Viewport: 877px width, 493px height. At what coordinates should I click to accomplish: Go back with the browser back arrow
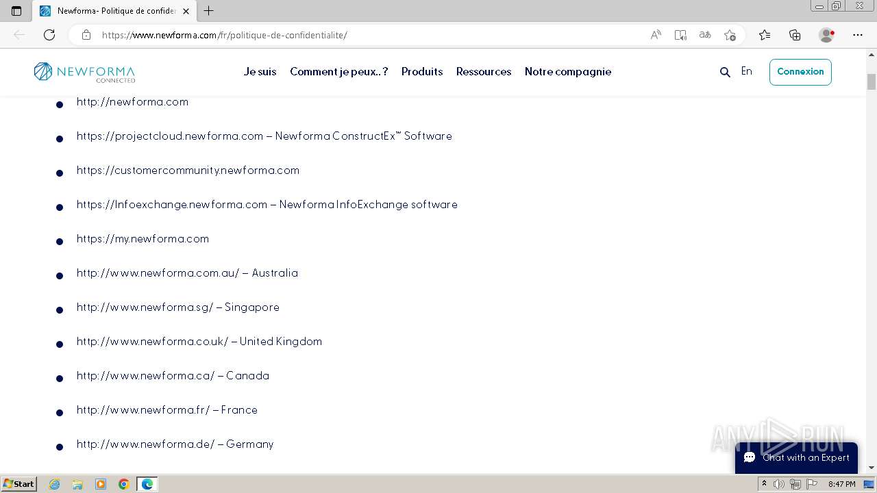(x=19, y=35)
